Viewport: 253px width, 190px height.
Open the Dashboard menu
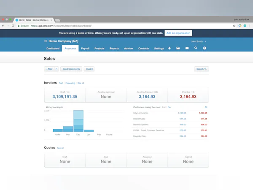coord(53,49)
